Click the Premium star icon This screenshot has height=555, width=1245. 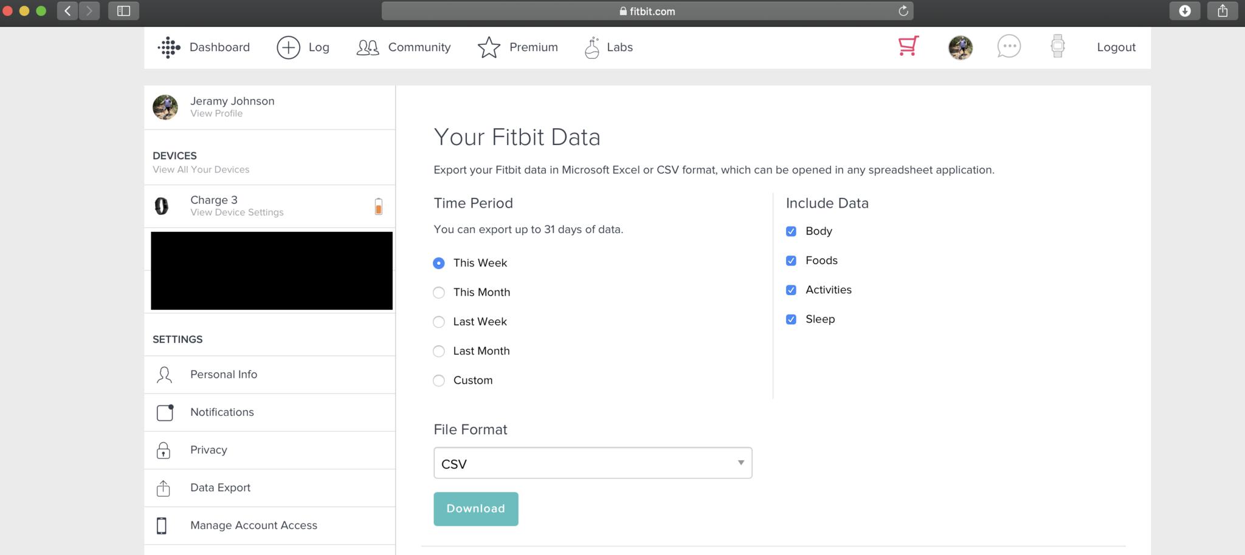click(489, 47)
